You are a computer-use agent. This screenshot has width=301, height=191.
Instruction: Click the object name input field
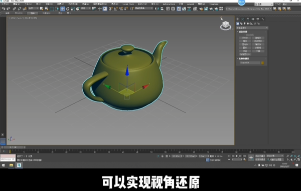(250, 63)
